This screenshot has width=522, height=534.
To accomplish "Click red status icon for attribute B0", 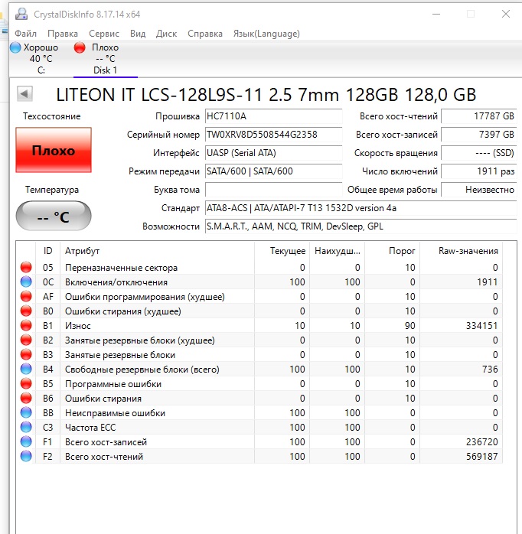I will tap(26, 311).
